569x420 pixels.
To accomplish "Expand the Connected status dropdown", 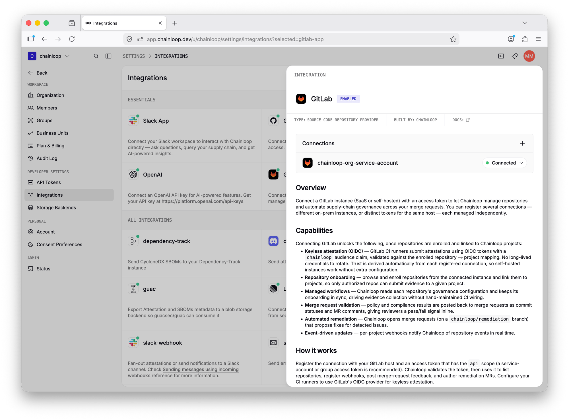I will click(504, 163).
